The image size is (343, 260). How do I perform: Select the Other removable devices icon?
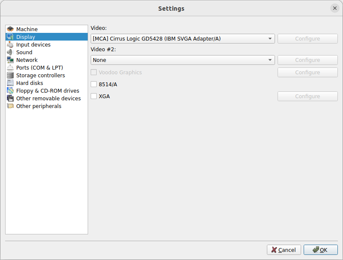11,98
